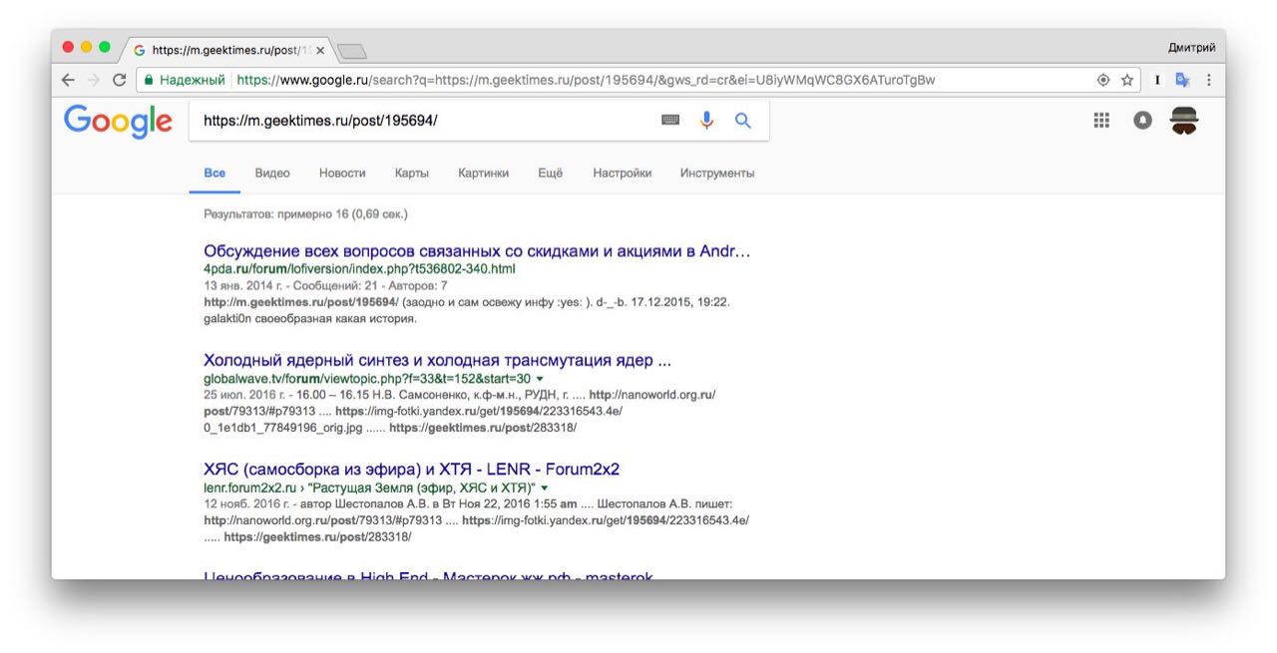The image size is (1277, 653).
Task: Click the 4pda.ru forum green URL text
Action: point(359,269)
